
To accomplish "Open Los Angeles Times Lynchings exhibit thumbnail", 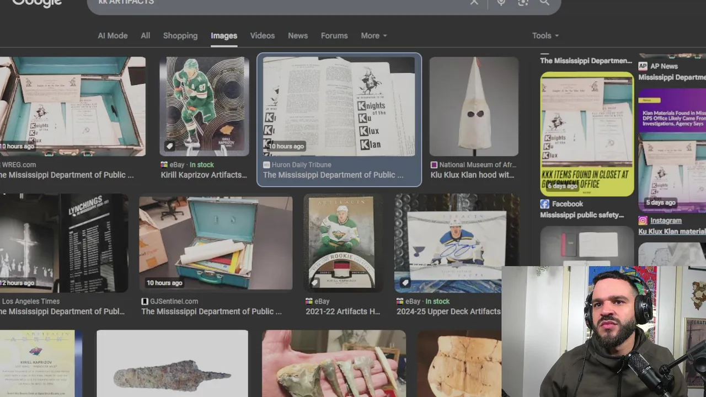I will [64, 243].
